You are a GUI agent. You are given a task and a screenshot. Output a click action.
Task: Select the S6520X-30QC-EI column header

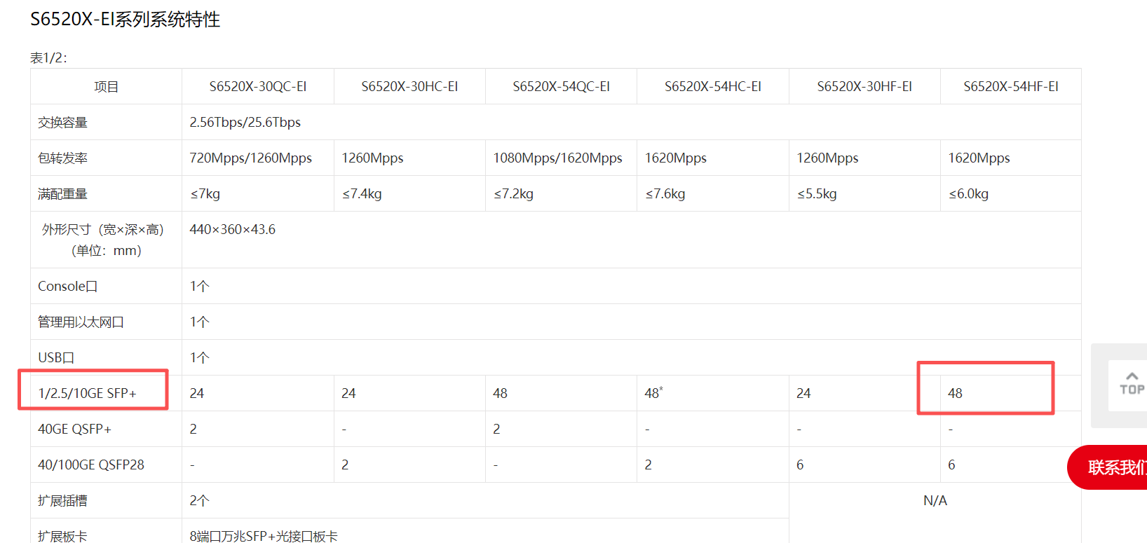pyautogui.click(x=257, y=86)
